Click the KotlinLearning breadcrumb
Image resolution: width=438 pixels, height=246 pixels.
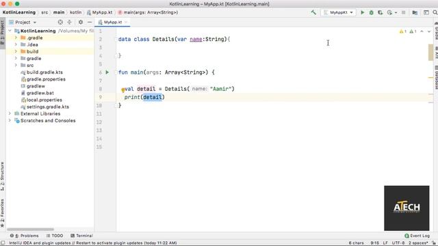[x=19, y=12]
